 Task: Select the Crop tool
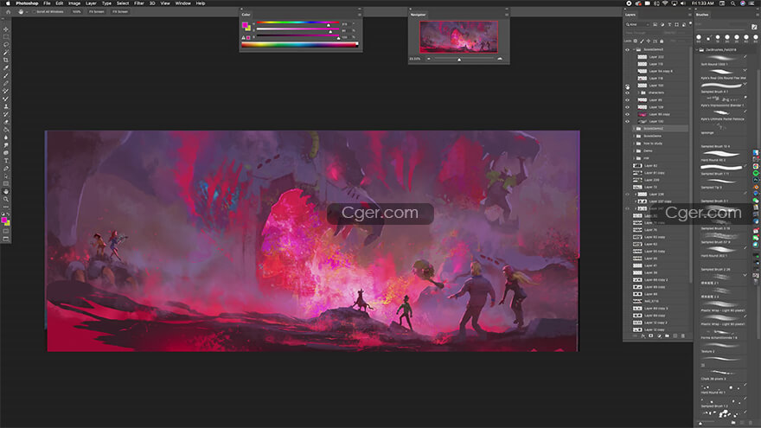point(6,61)
